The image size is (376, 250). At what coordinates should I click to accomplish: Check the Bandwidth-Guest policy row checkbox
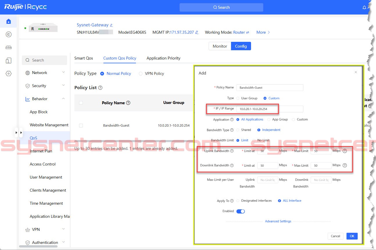[81, 125]
